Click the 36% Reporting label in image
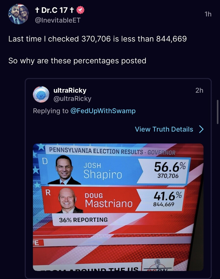 [x=83, y=220]
